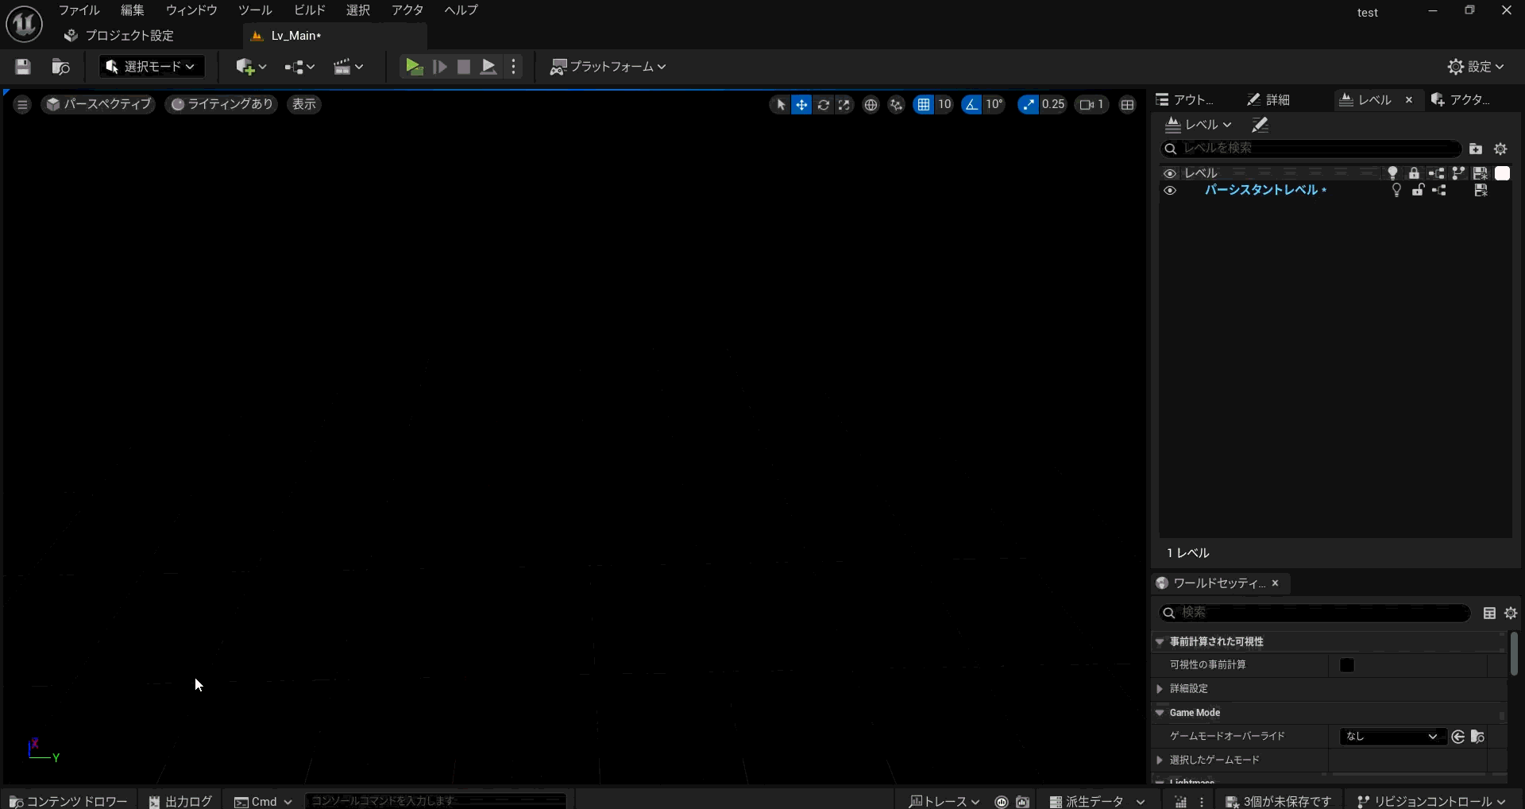Open Levels panel gear view options

tap(1500, 149)
